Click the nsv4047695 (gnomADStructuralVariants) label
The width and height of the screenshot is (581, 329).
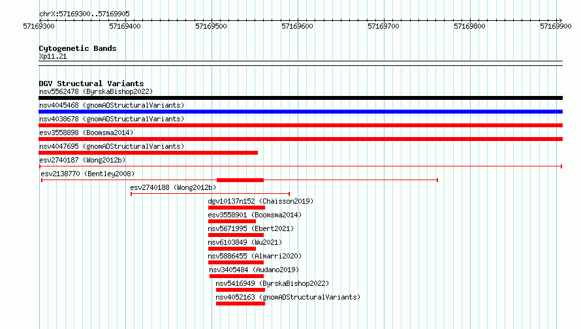pyautogui.click(x=112, y=146)
